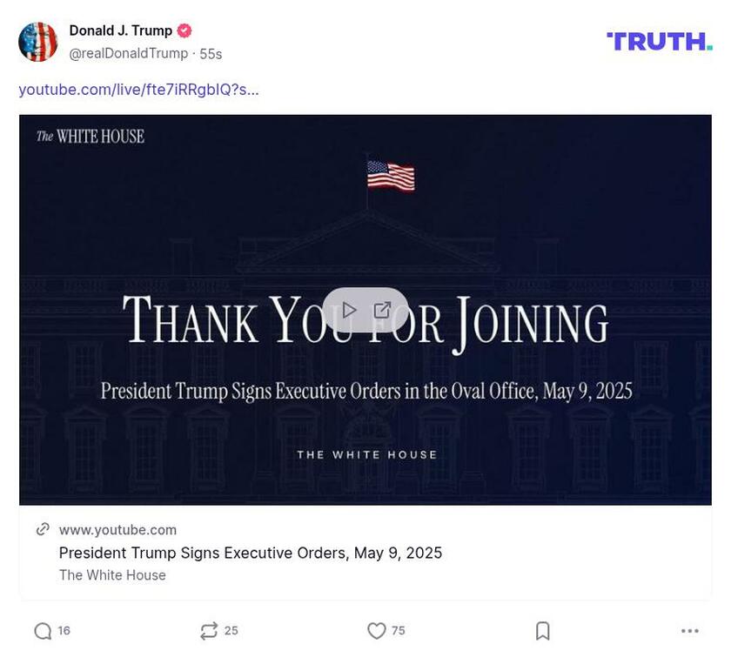This screenshot has width=731, height=671.
Task: Select the TRUTH logo in the corner
Action: click(x=660, y=40)
